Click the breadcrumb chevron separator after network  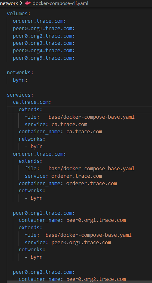(22, 3)
